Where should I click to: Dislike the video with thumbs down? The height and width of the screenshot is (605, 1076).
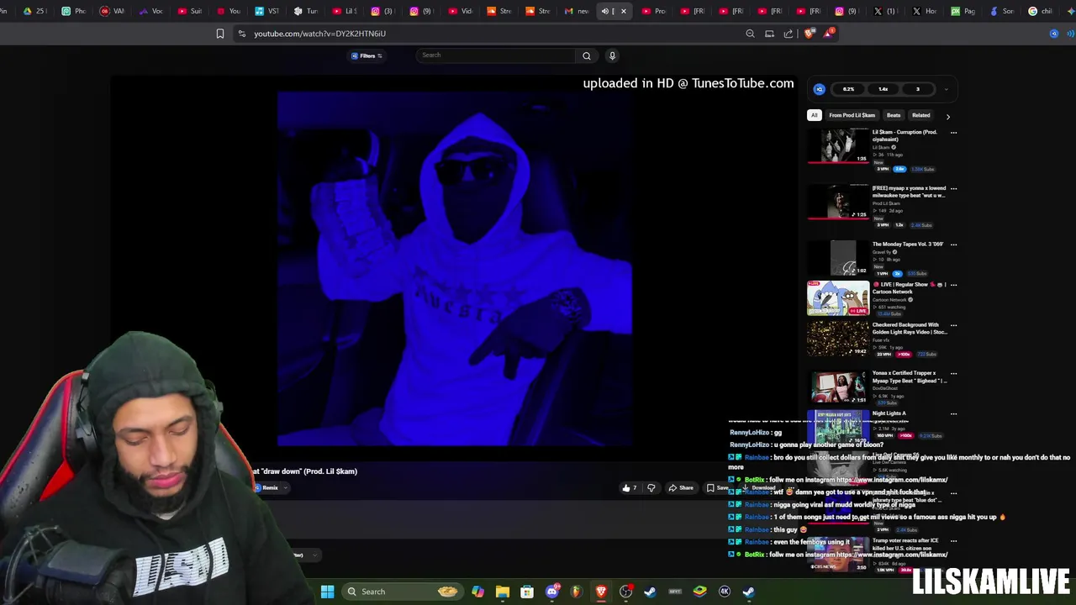click(651, 487)
